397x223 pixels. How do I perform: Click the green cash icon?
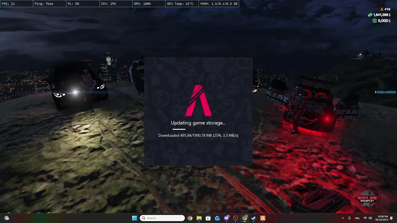[x=370, y=15]
